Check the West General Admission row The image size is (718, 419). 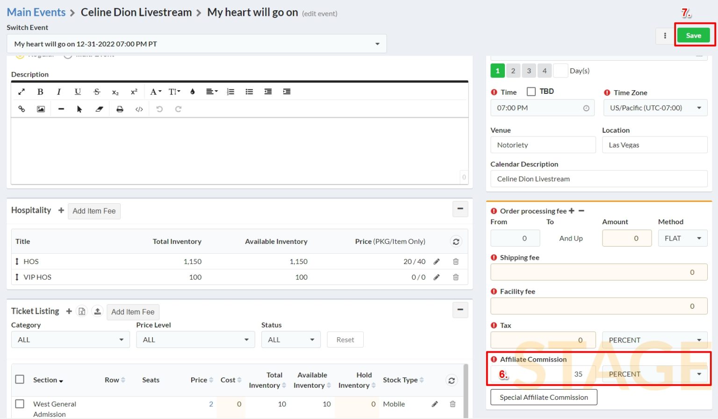[x=20, y=404]
